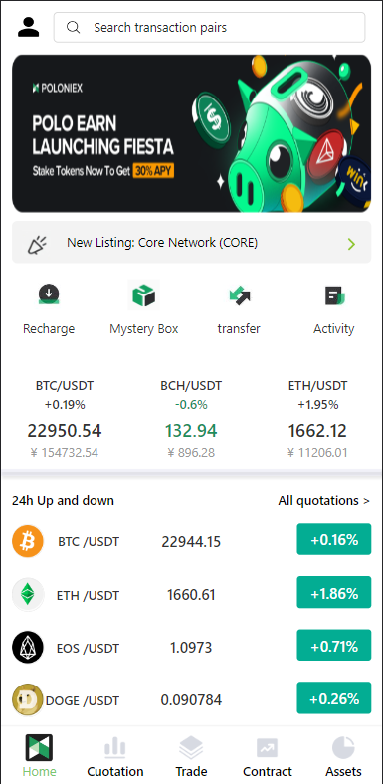Image resolution: width=383 pixels, height=784 pixels.
Task: Expand New Listing announcement green chevron
Action: click(x=352, y=244)
